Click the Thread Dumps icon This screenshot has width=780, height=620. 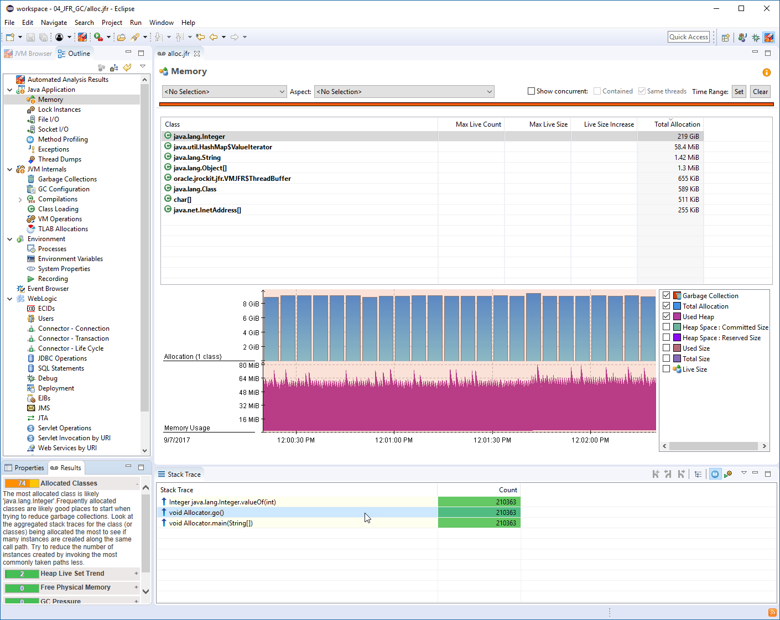(x=31, y=159)
